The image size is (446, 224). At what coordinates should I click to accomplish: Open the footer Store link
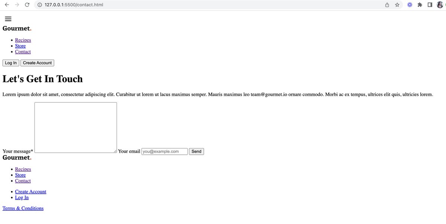20,175
